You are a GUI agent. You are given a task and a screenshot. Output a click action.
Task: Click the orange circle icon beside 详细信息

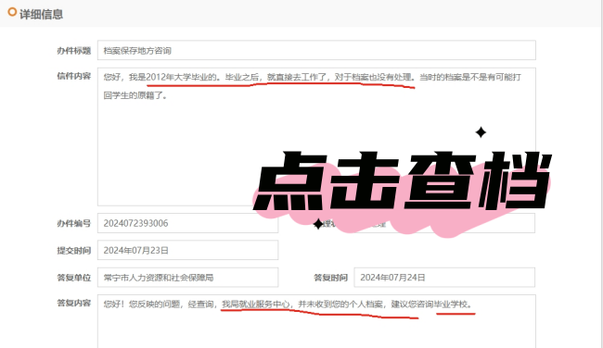pos(12,12)
